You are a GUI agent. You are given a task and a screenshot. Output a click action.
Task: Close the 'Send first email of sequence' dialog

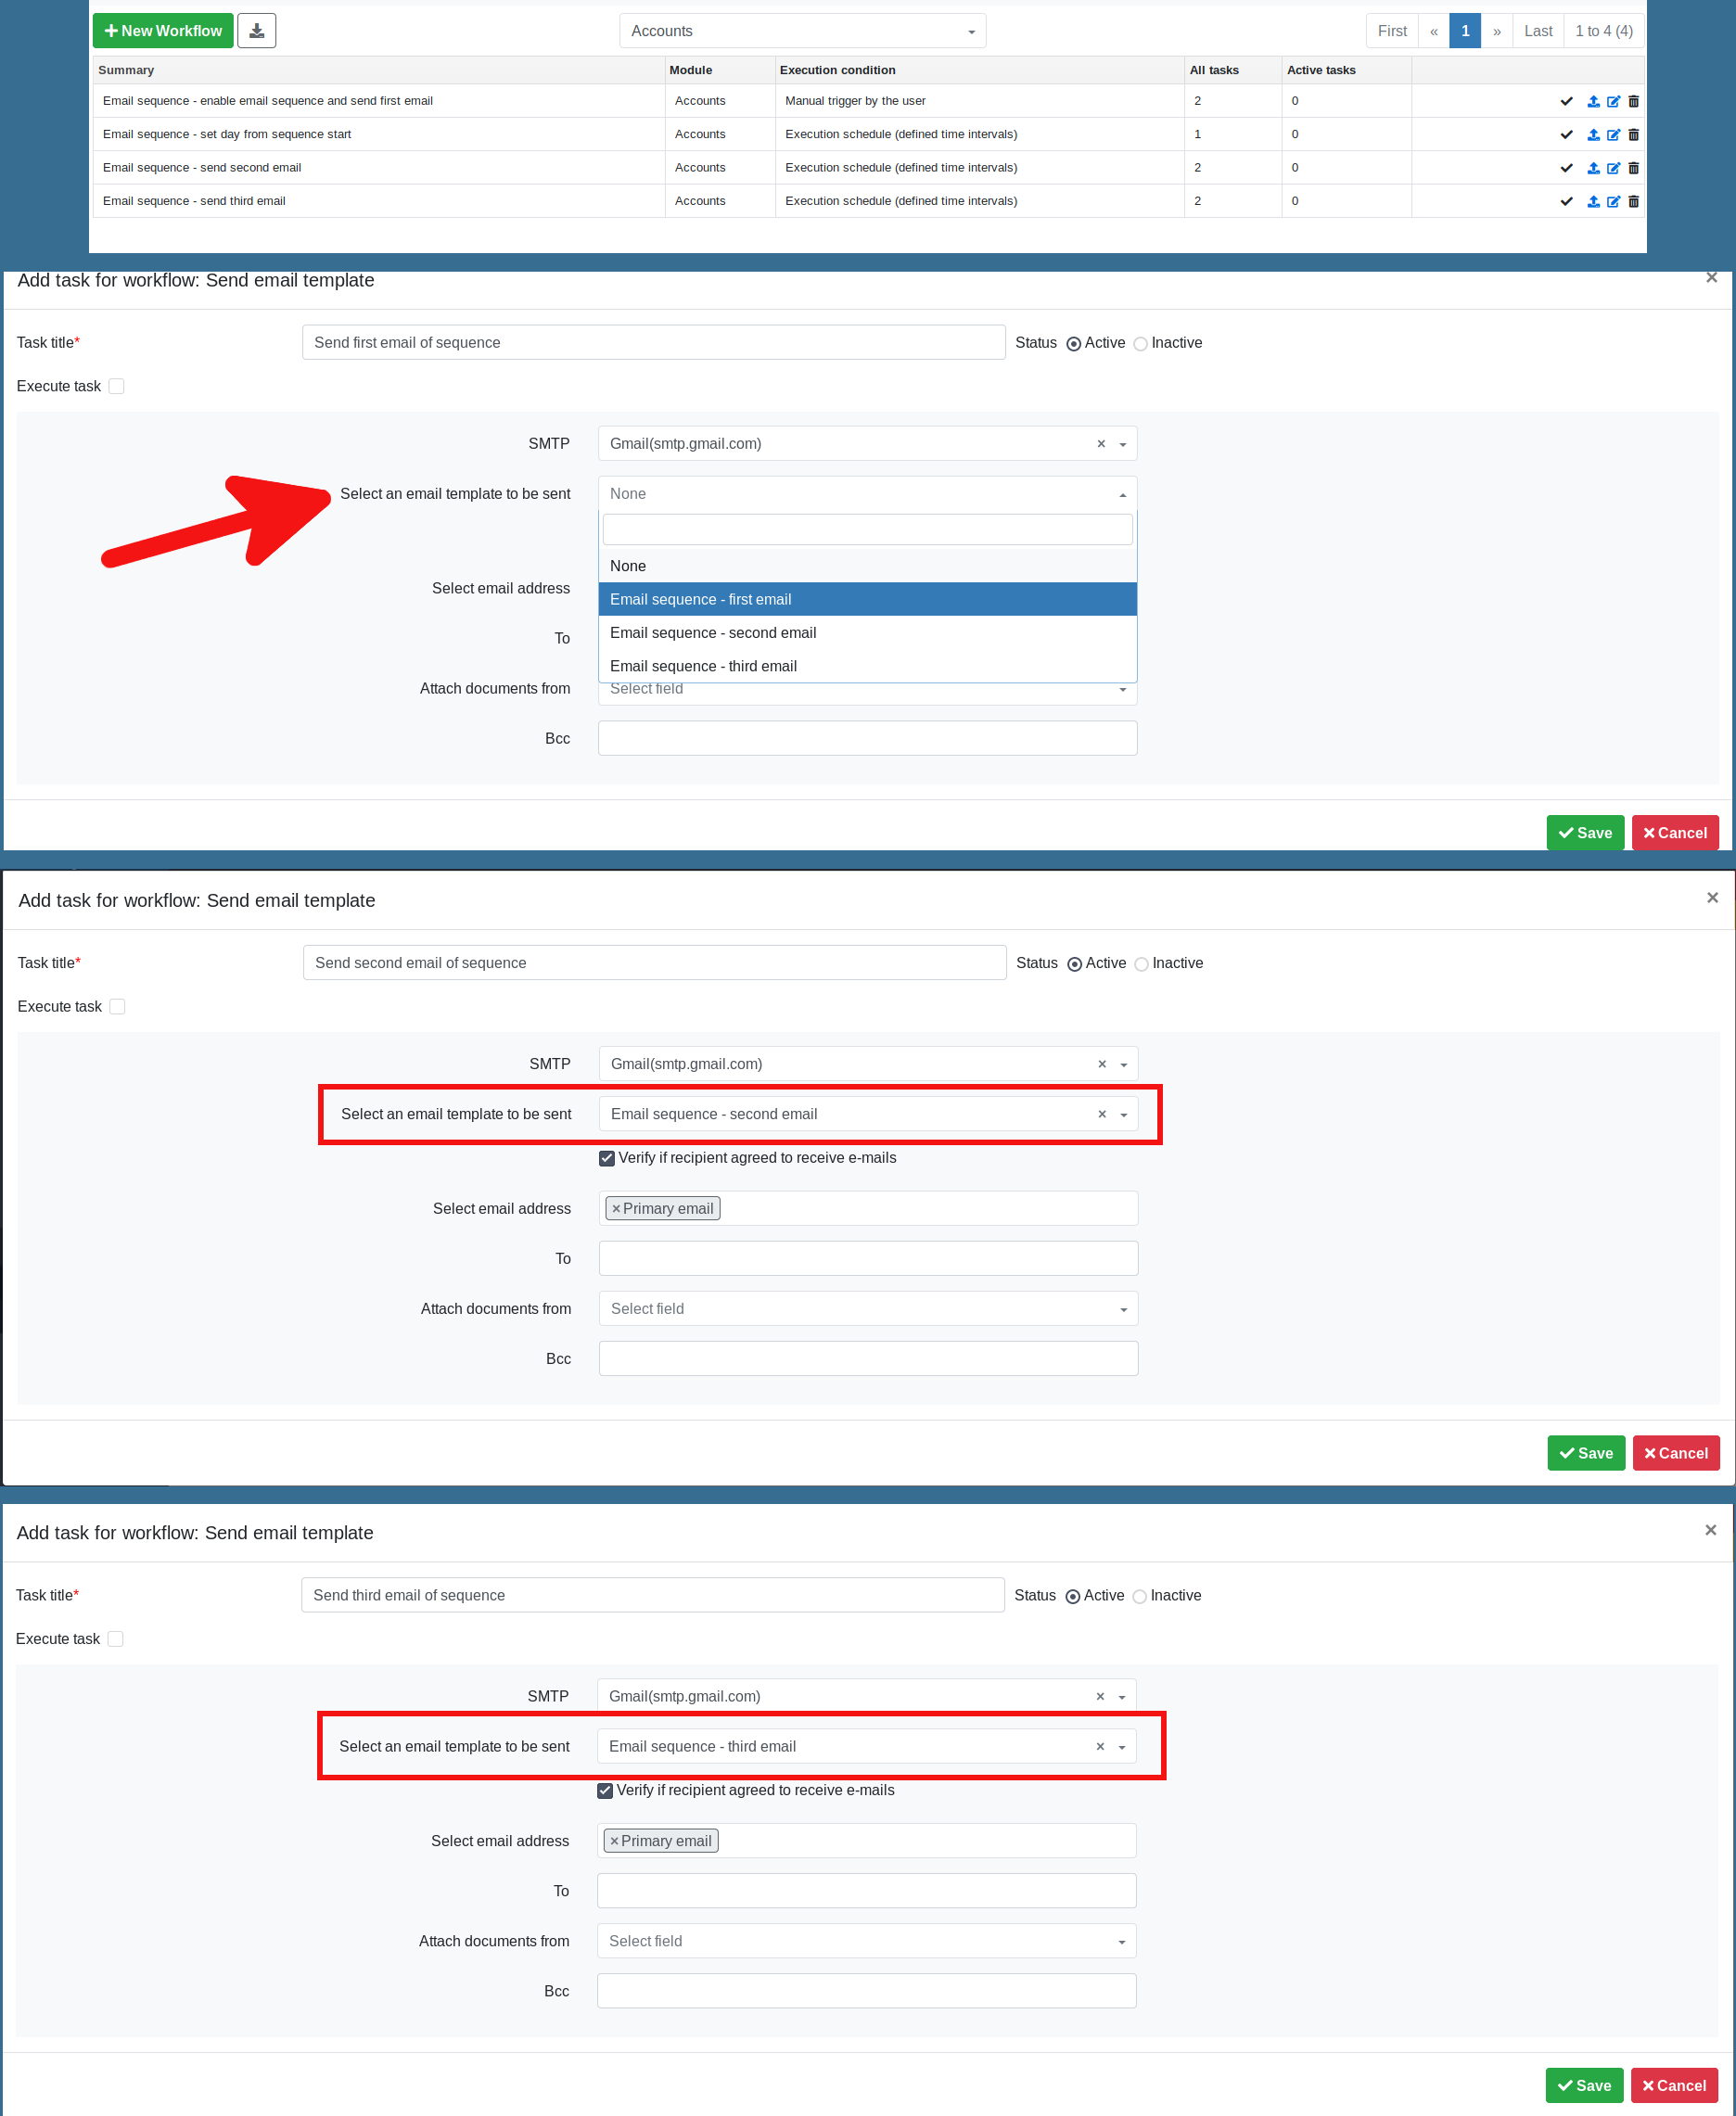[1711, 278]
